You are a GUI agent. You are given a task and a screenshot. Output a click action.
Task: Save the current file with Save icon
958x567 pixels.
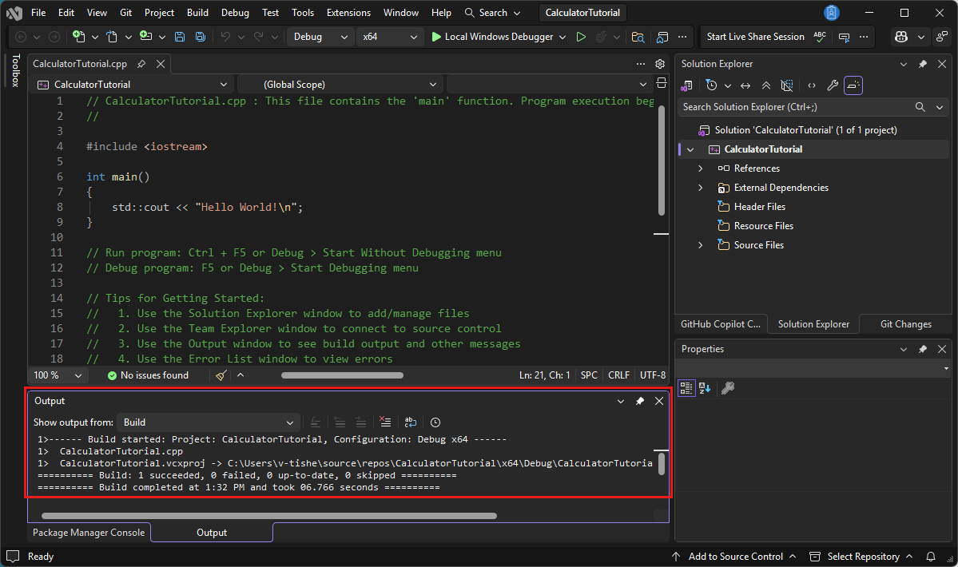point(180,37)
